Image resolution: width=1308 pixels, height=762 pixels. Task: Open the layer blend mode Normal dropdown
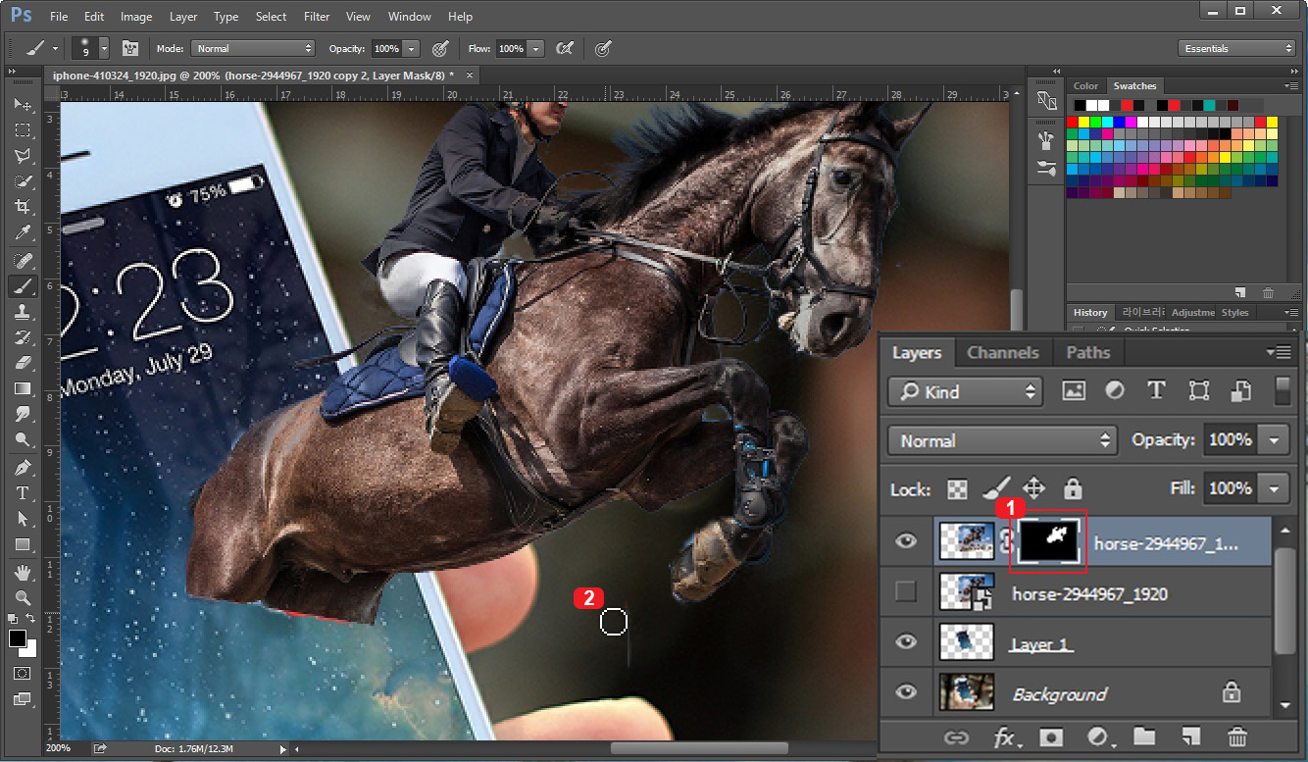(1000, 440)
